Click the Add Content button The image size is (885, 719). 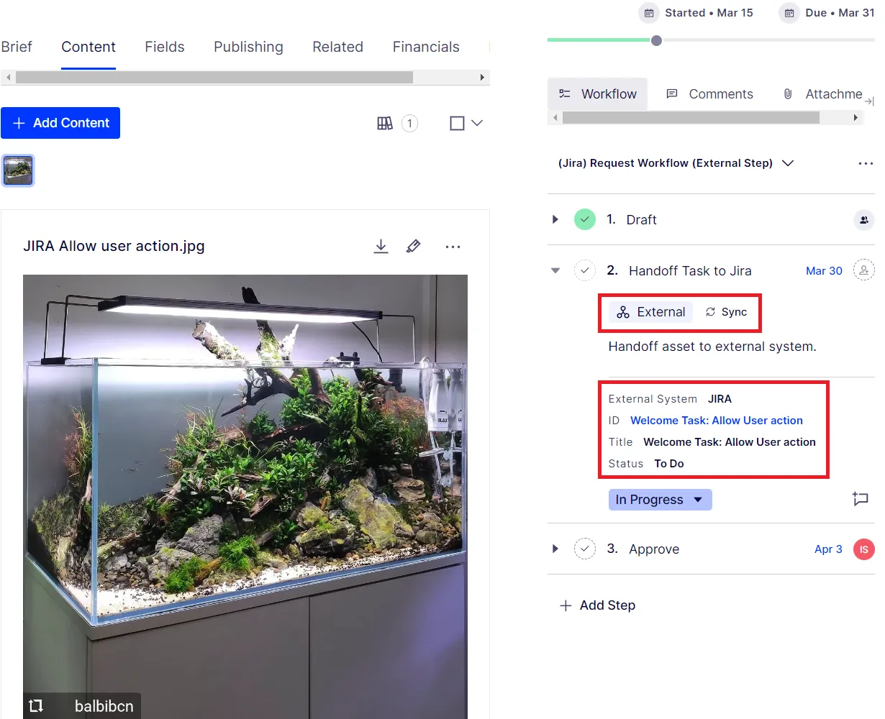(60, 123)
